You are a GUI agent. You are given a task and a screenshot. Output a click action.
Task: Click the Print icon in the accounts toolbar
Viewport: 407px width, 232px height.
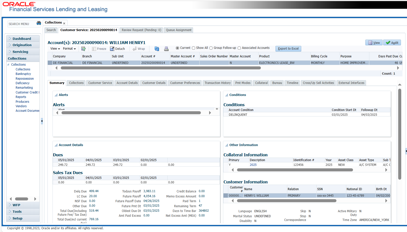166,49
